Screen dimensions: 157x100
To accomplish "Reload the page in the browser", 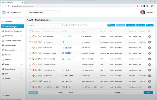I will tap(9, 6).
